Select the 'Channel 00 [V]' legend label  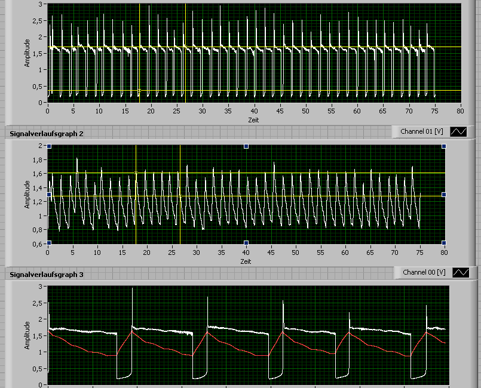[x=424, y=272]
